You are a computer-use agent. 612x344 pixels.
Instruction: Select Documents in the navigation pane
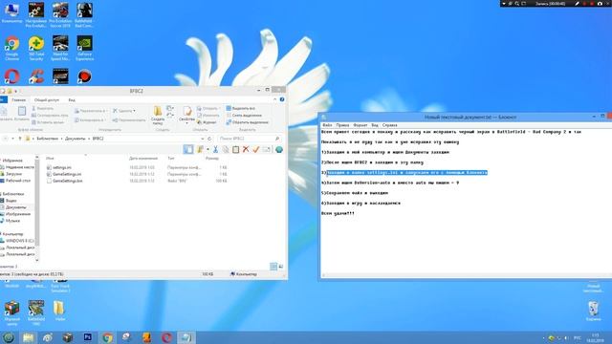click(16, 207)
